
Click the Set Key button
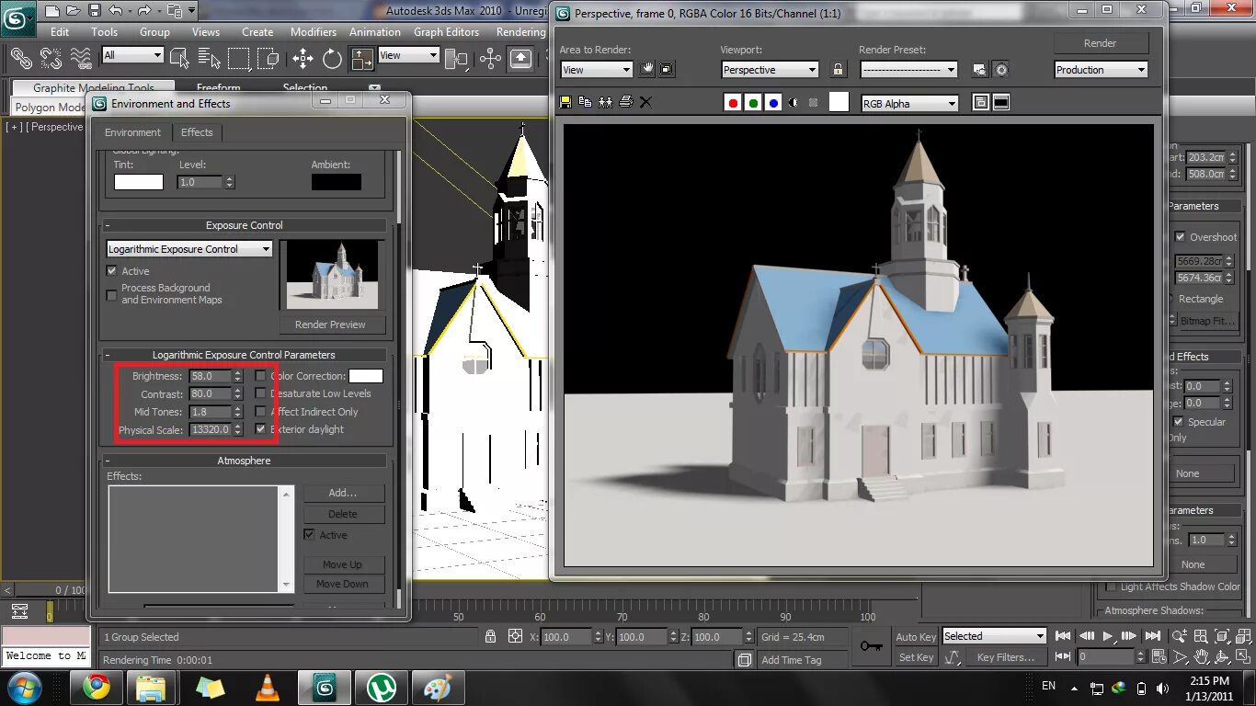point(916,657)
